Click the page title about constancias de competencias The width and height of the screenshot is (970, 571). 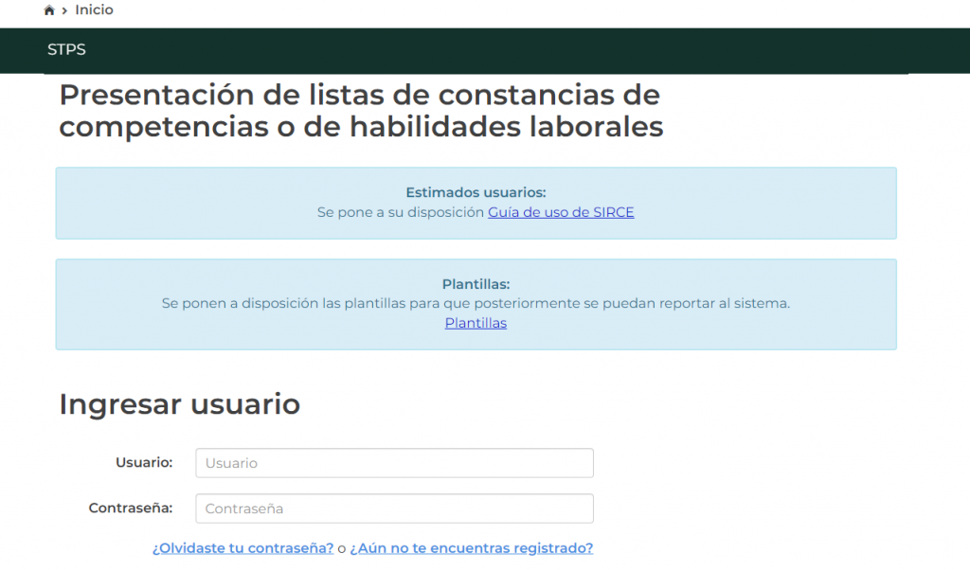tap(360, 109)
